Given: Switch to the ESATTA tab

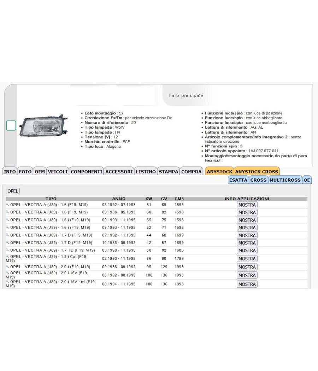Looking at the screenshot, I should pos(238,180).
